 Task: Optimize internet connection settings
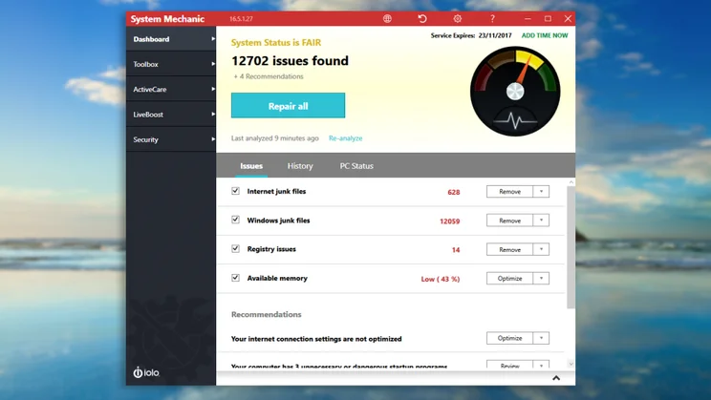[509, 338]
